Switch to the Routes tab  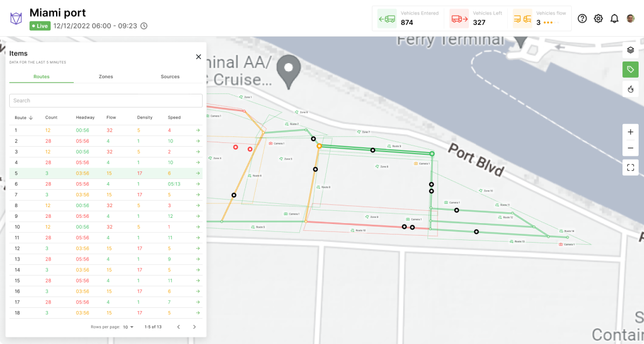pos(41,77)
